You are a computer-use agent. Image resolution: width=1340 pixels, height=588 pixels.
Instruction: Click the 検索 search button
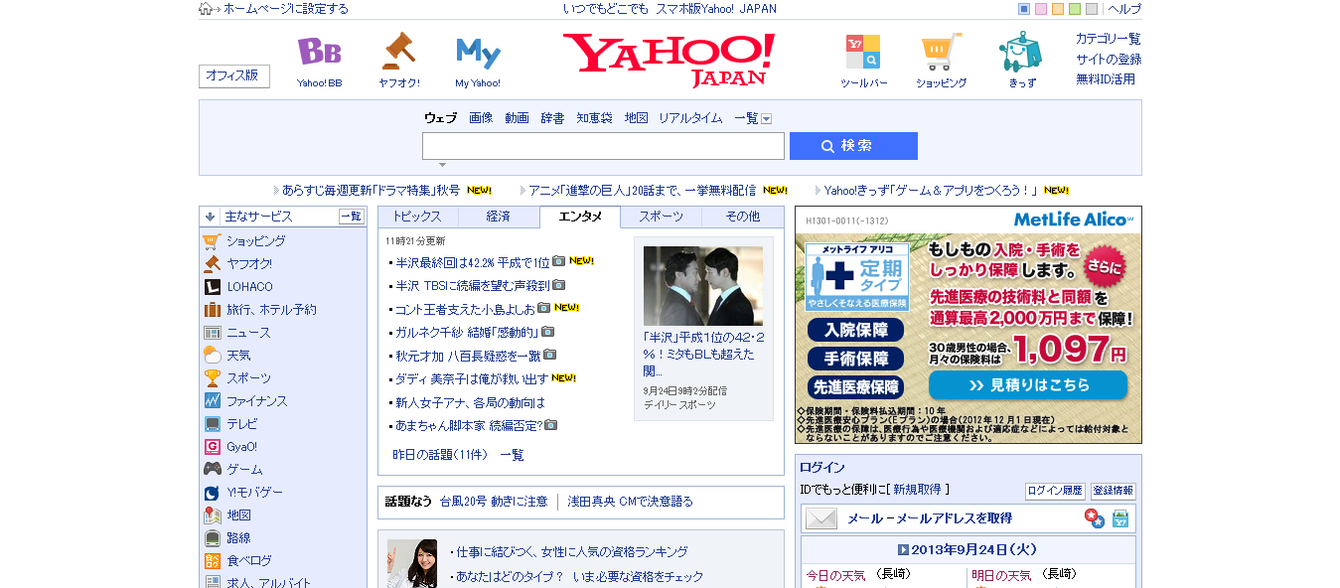853,146
